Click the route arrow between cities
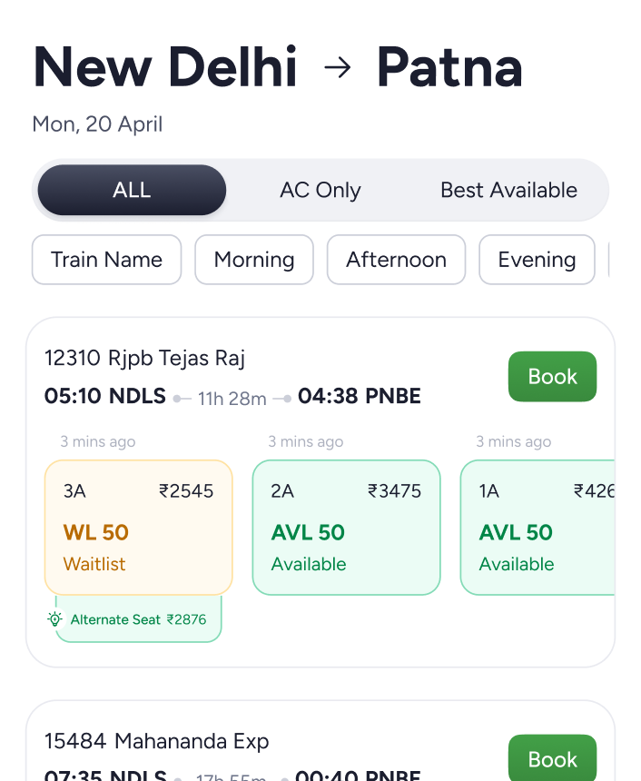This screenshot has width=641, height=781. [337, 68]
